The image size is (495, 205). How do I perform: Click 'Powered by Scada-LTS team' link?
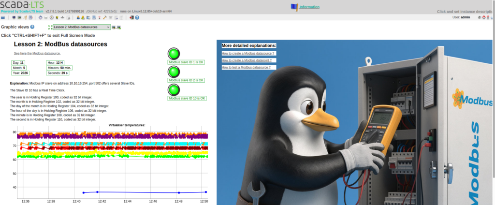coord(22,11)
